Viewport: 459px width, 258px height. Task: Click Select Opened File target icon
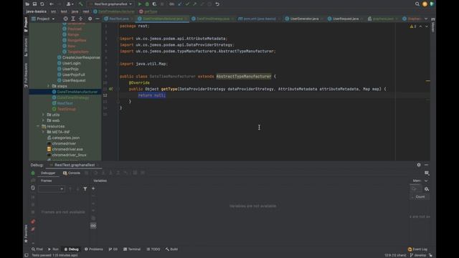click(x=65, y=19)
